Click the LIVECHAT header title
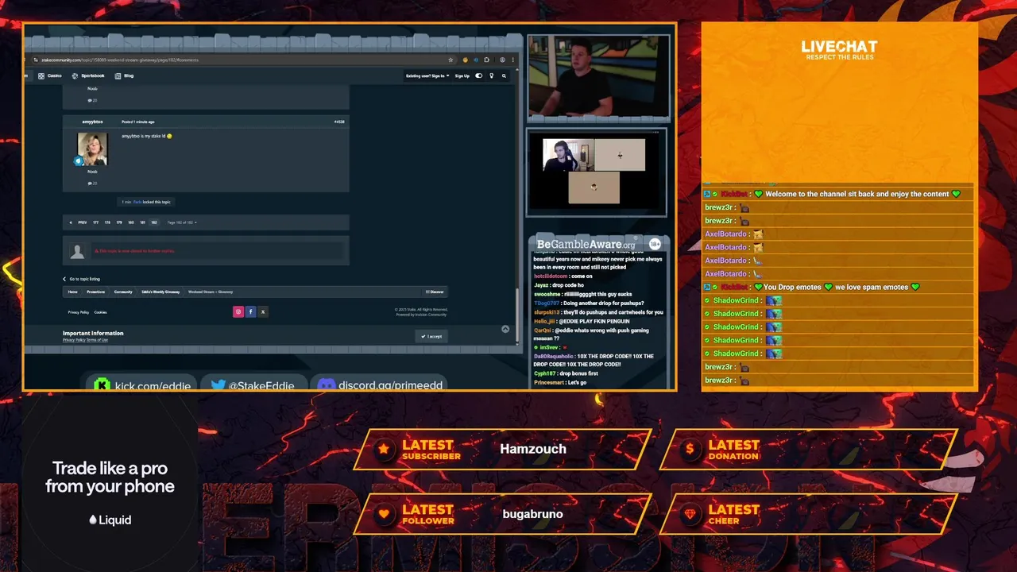1017x572 pixels. [839, 47]
